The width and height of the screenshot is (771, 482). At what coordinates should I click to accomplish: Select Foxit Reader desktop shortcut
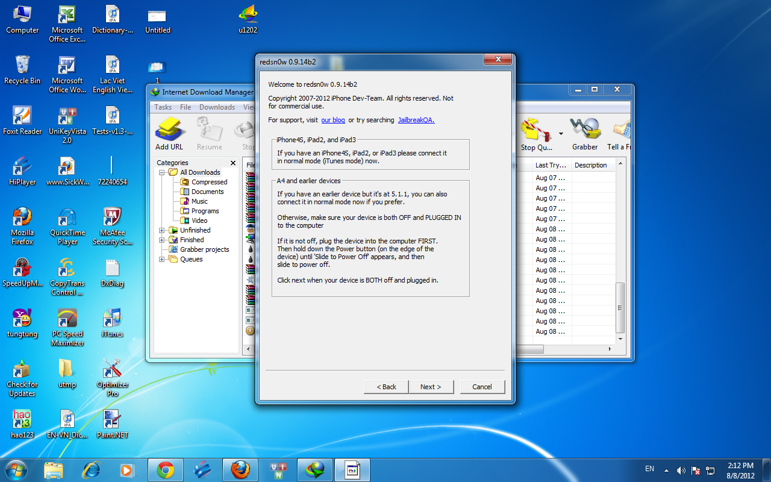pos(22,121)
